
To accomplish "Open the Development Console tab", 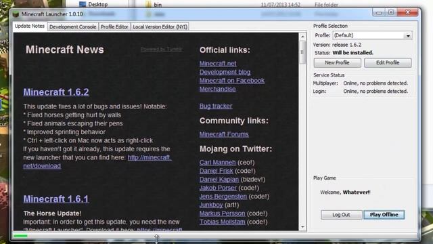I will [x=73, y=27].
